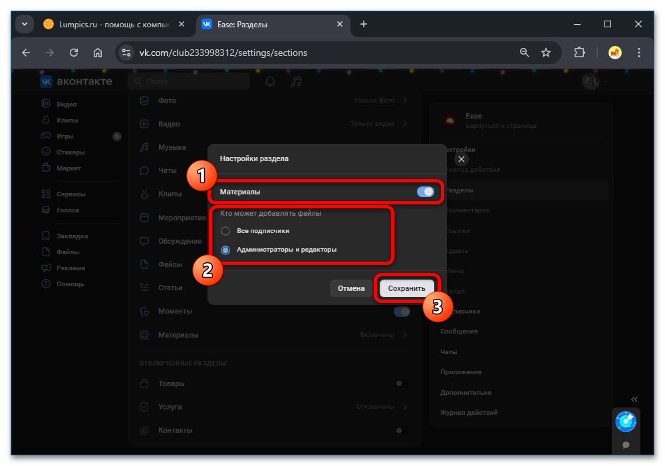
Task: Open Журнал действий in right settings menu
Action: pyautogui.click(x=469, y=413)
